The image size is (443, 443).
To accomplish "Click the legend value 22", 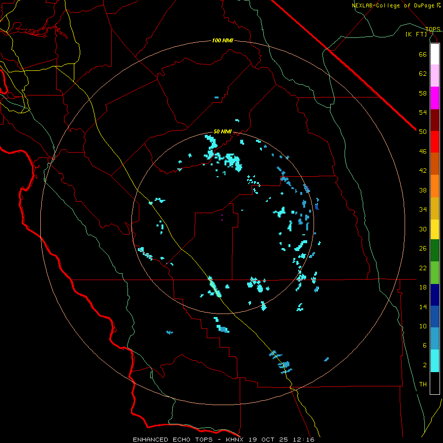I will coord(423,268).
